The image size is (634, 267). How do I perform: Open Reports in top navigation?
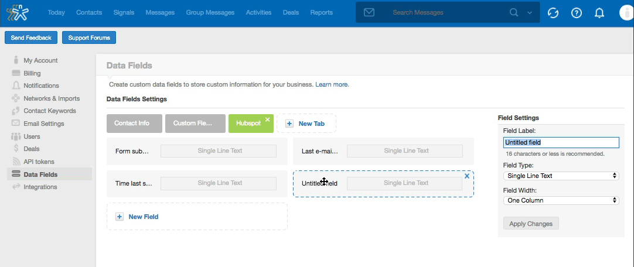tap(322, 12)
